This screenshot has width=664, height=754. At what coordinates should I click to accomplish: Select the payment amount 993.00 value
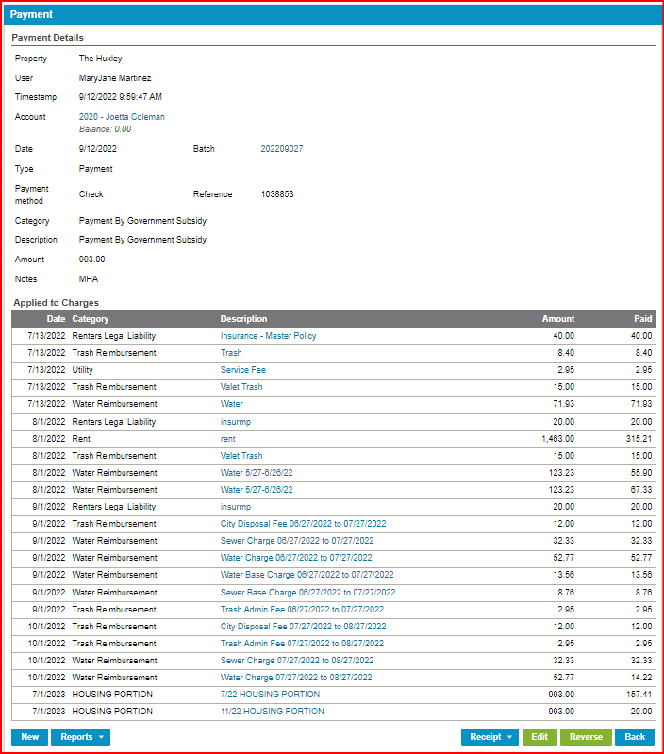tap(91, 260)
